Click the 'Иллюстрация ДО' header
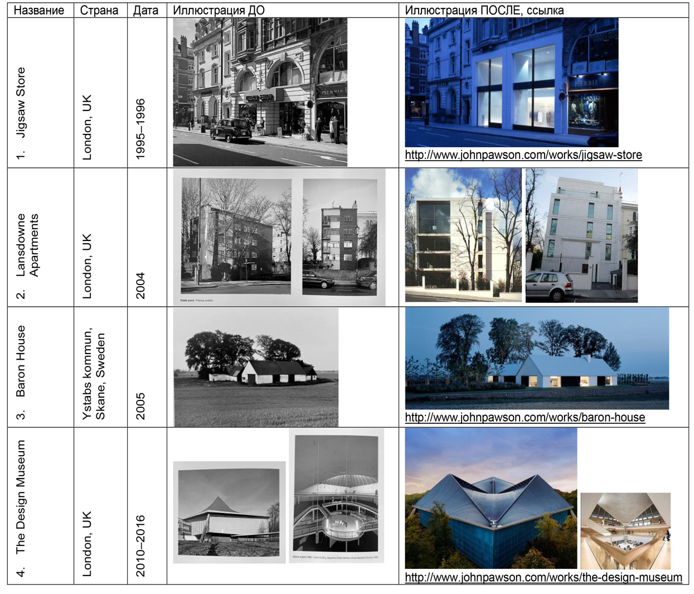 pyautogui.click(x=219, y=11)
